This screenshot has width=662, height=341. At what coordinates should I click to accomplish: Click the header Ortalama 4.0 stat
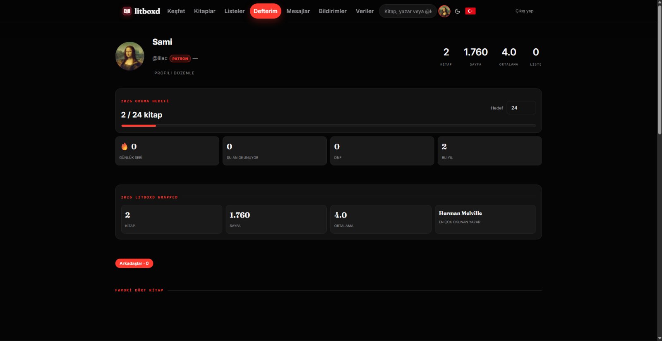pyautogui.click(x=509, y=56)
